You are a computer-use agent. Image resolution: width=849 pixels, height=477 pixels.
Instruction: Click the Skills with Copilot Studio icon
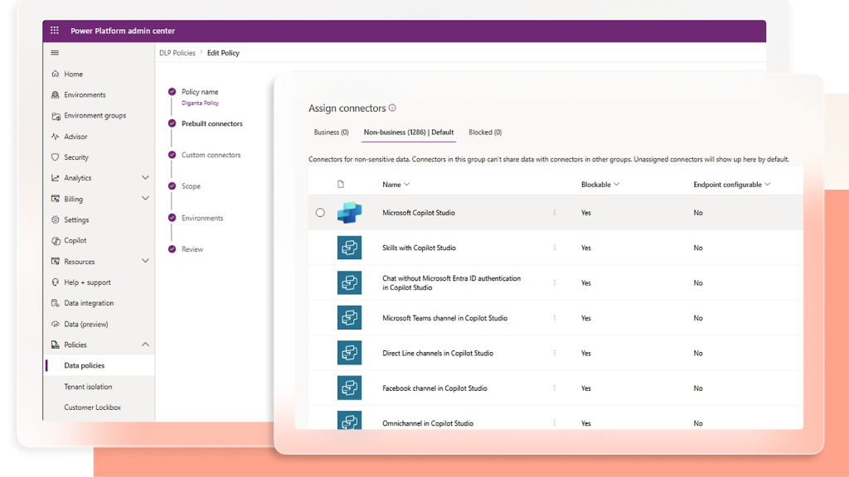(x=349, y=248)
